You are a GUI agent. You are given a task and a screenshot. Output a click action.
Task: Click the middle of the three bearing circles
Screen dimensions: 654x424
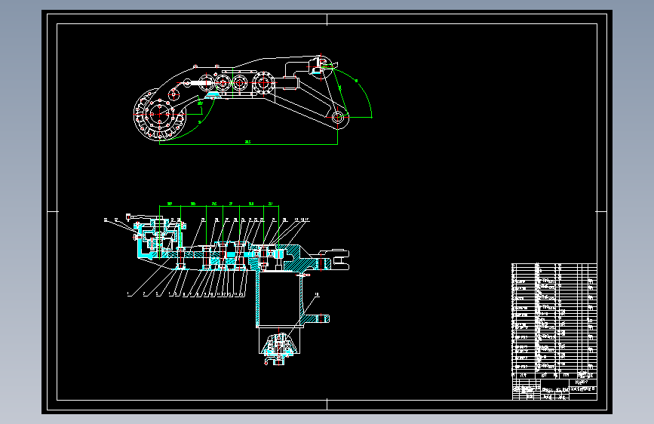point(223,83)
